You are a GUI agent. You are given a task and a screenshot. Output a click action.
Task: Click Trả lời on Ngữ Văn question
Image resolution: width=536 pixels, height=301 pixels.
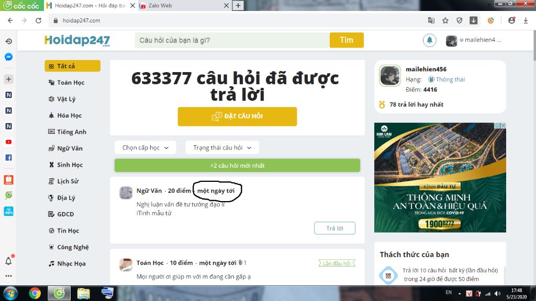334,228
